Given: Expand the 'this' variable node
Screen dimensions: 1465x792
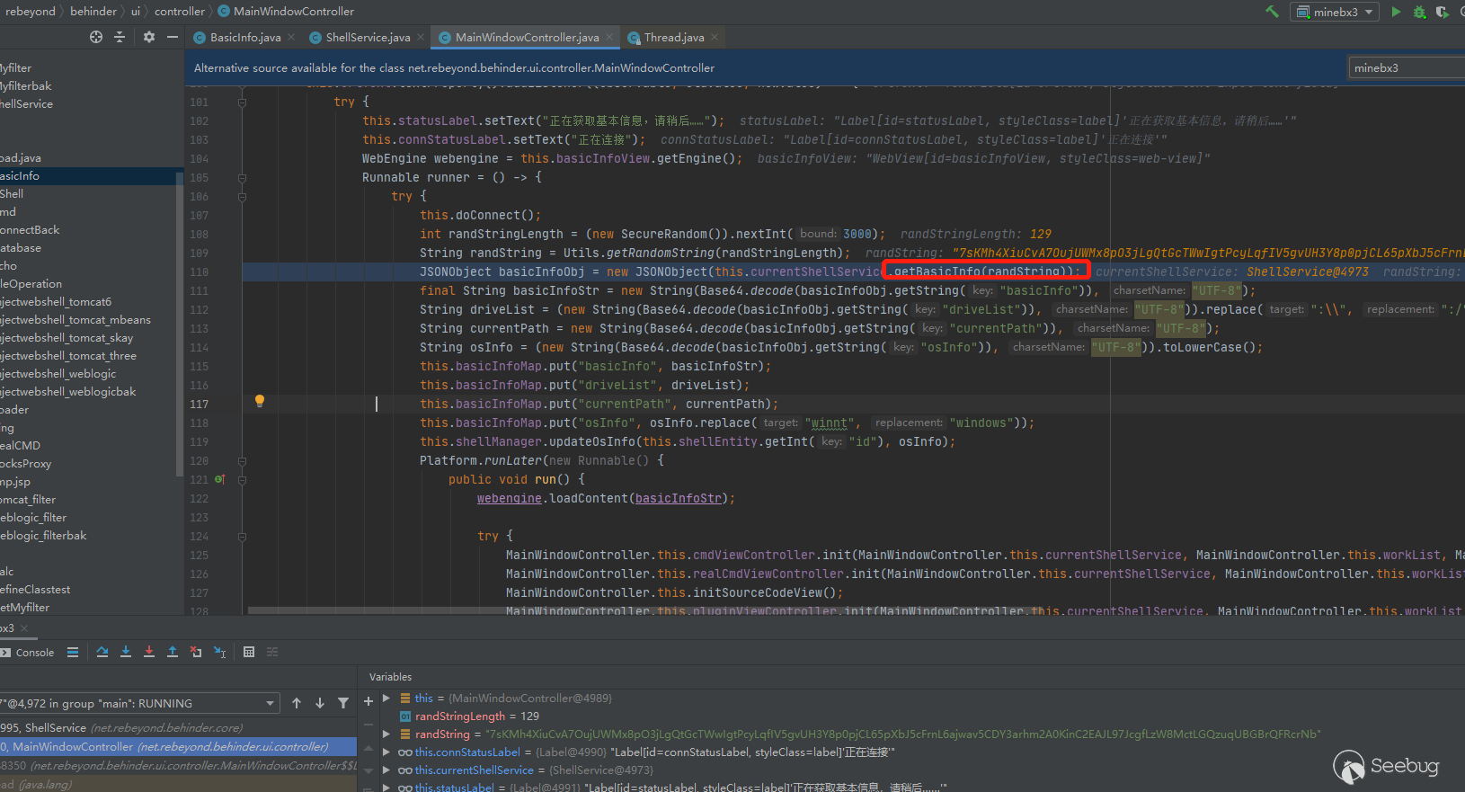Looking at the screenshot, I should (386, 699).
